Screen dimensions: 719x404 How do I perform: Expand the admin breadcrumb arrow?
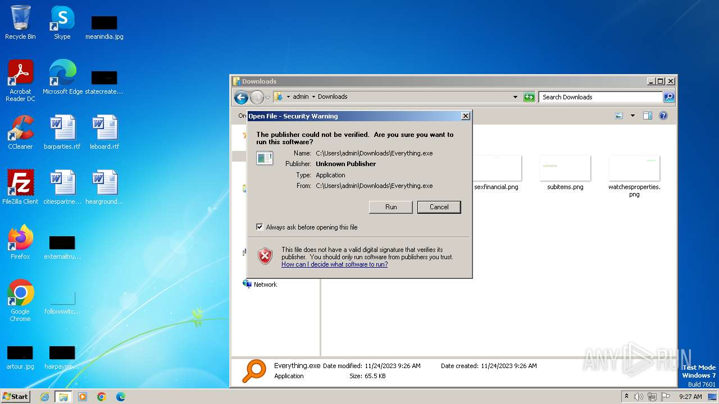tap(313, 97)
